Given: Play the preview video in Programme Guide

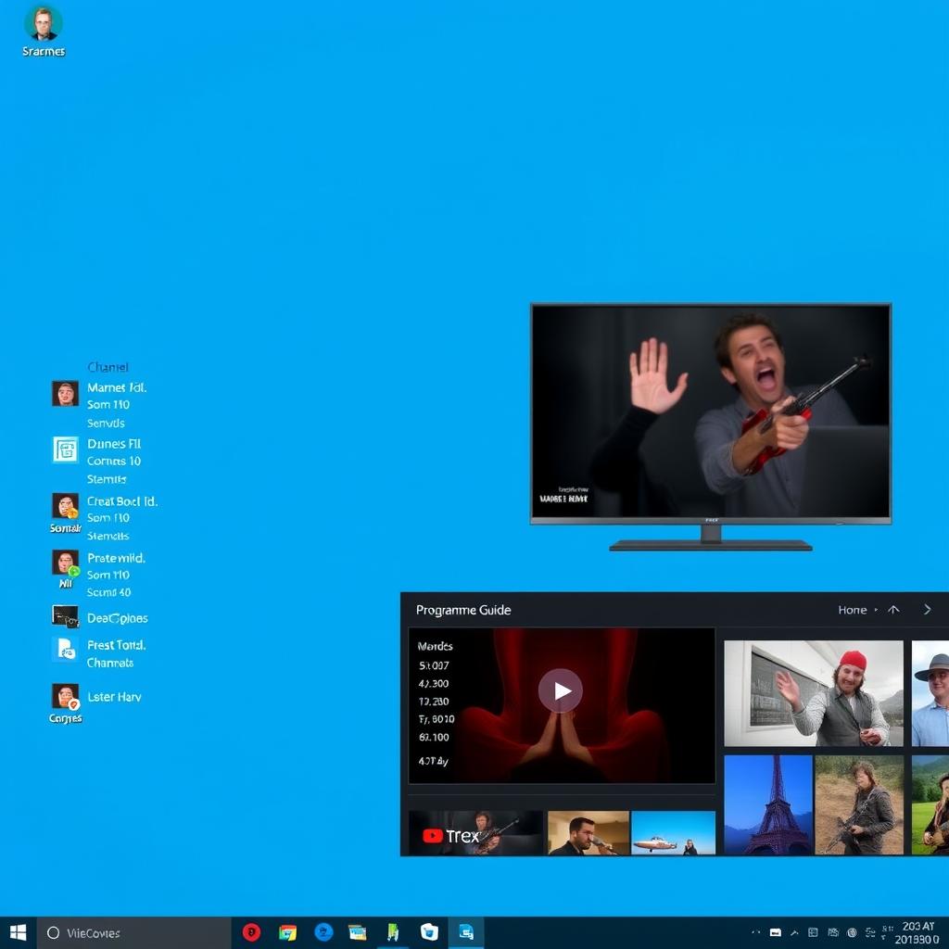Looking at the screenshot, I should pyautogui.click(x=560, y=690).
